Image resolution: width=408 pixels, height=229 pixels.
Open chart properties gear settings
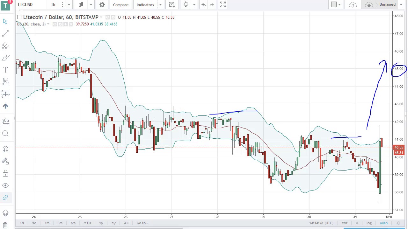102,4
